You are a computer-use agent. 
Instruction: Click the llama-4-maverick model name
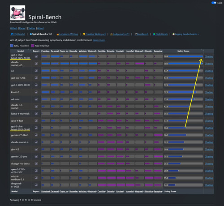[20, 114]
